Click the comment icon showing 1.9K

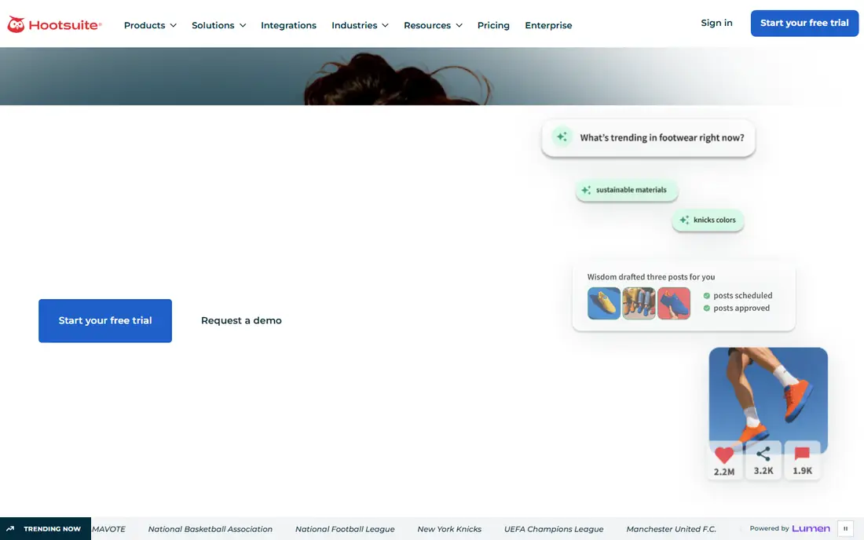coord(802,454)
